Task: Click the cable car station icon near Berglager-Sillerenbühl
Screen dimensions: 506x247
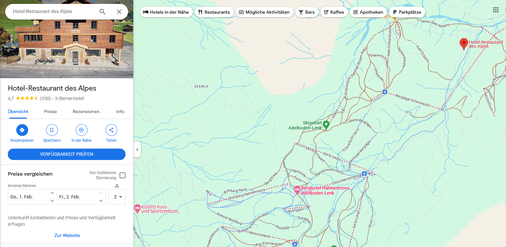Action: point(385,92)
